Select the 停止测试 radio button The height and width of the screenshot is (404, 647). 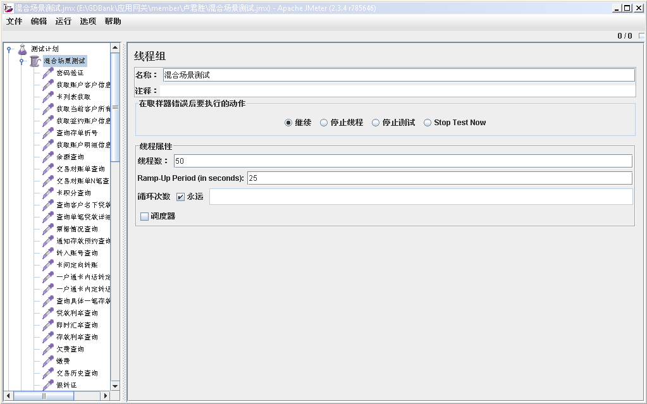[376, 123]
